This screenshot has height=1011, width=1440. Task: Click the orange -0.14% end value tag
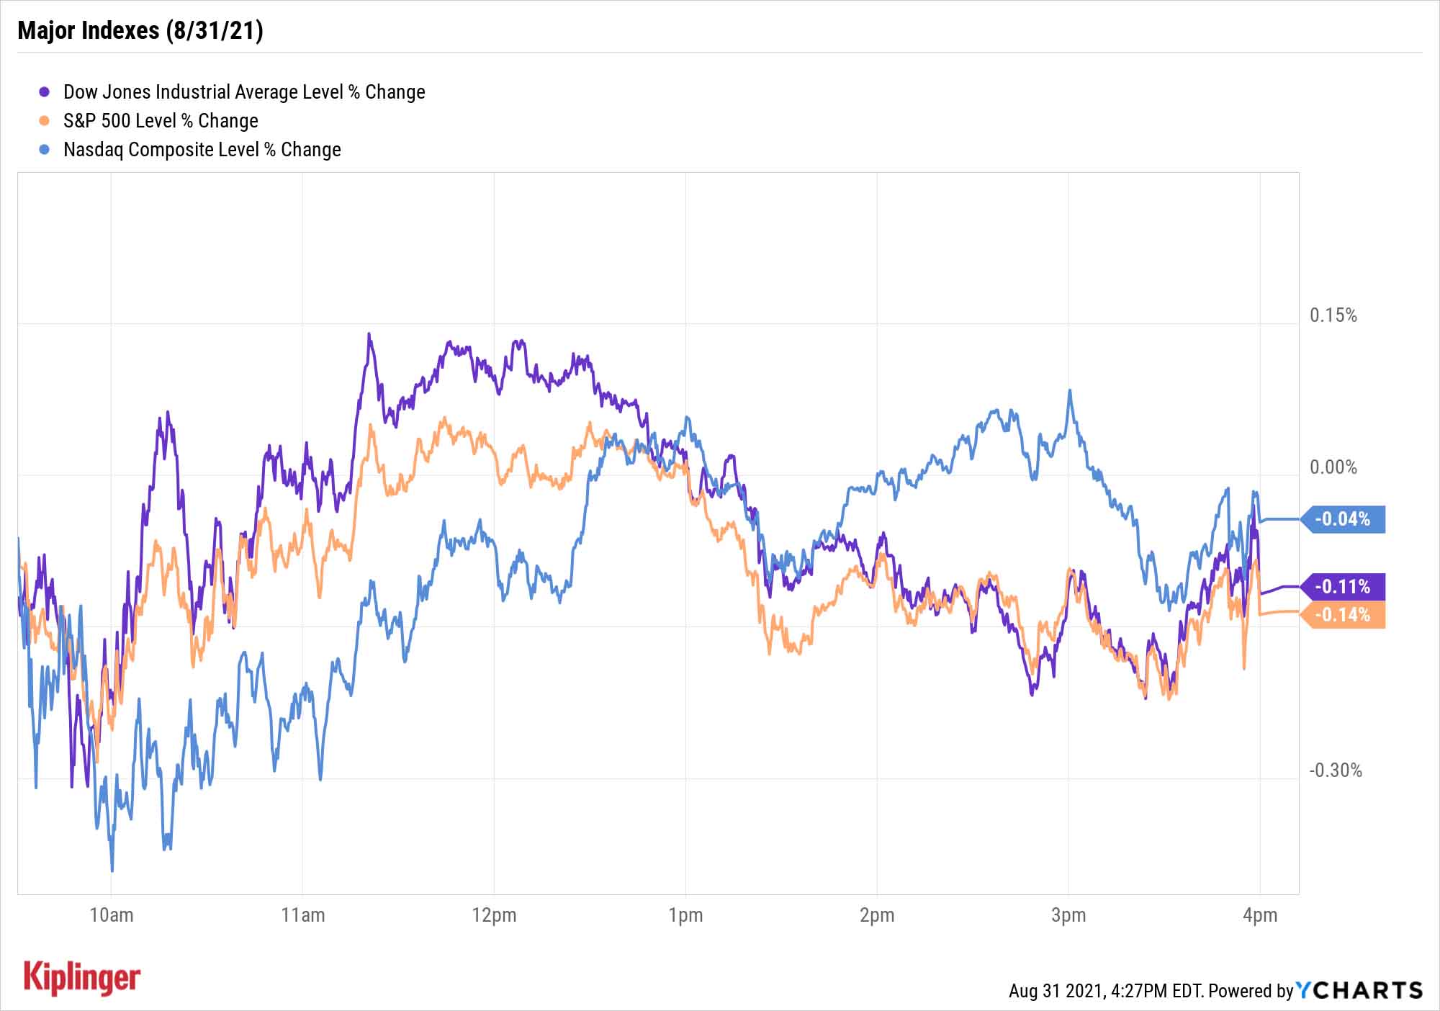1343,615
